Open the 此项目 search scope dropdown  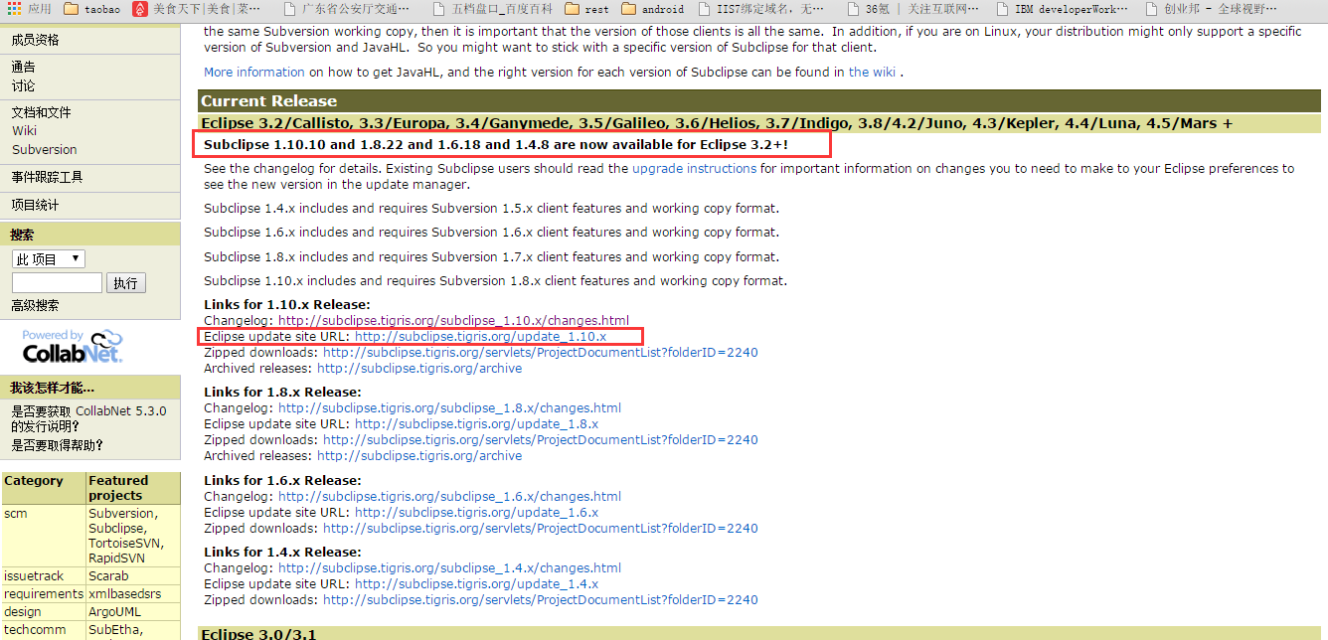click(49, 259)
